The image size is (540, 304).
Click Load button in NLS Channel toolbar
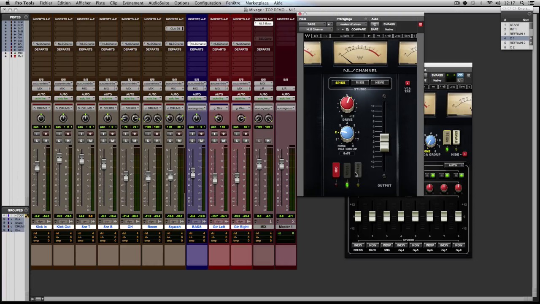[x=398, y=36]
